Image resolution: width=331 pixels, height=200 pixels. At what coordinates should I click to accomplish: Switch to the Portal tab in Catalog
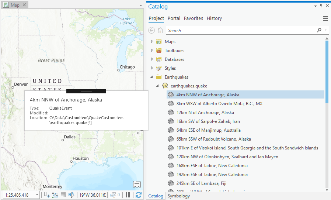click(x=174, y=18)
